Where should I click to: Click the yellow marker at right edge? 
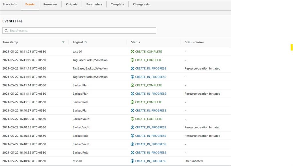pos(292,47)
